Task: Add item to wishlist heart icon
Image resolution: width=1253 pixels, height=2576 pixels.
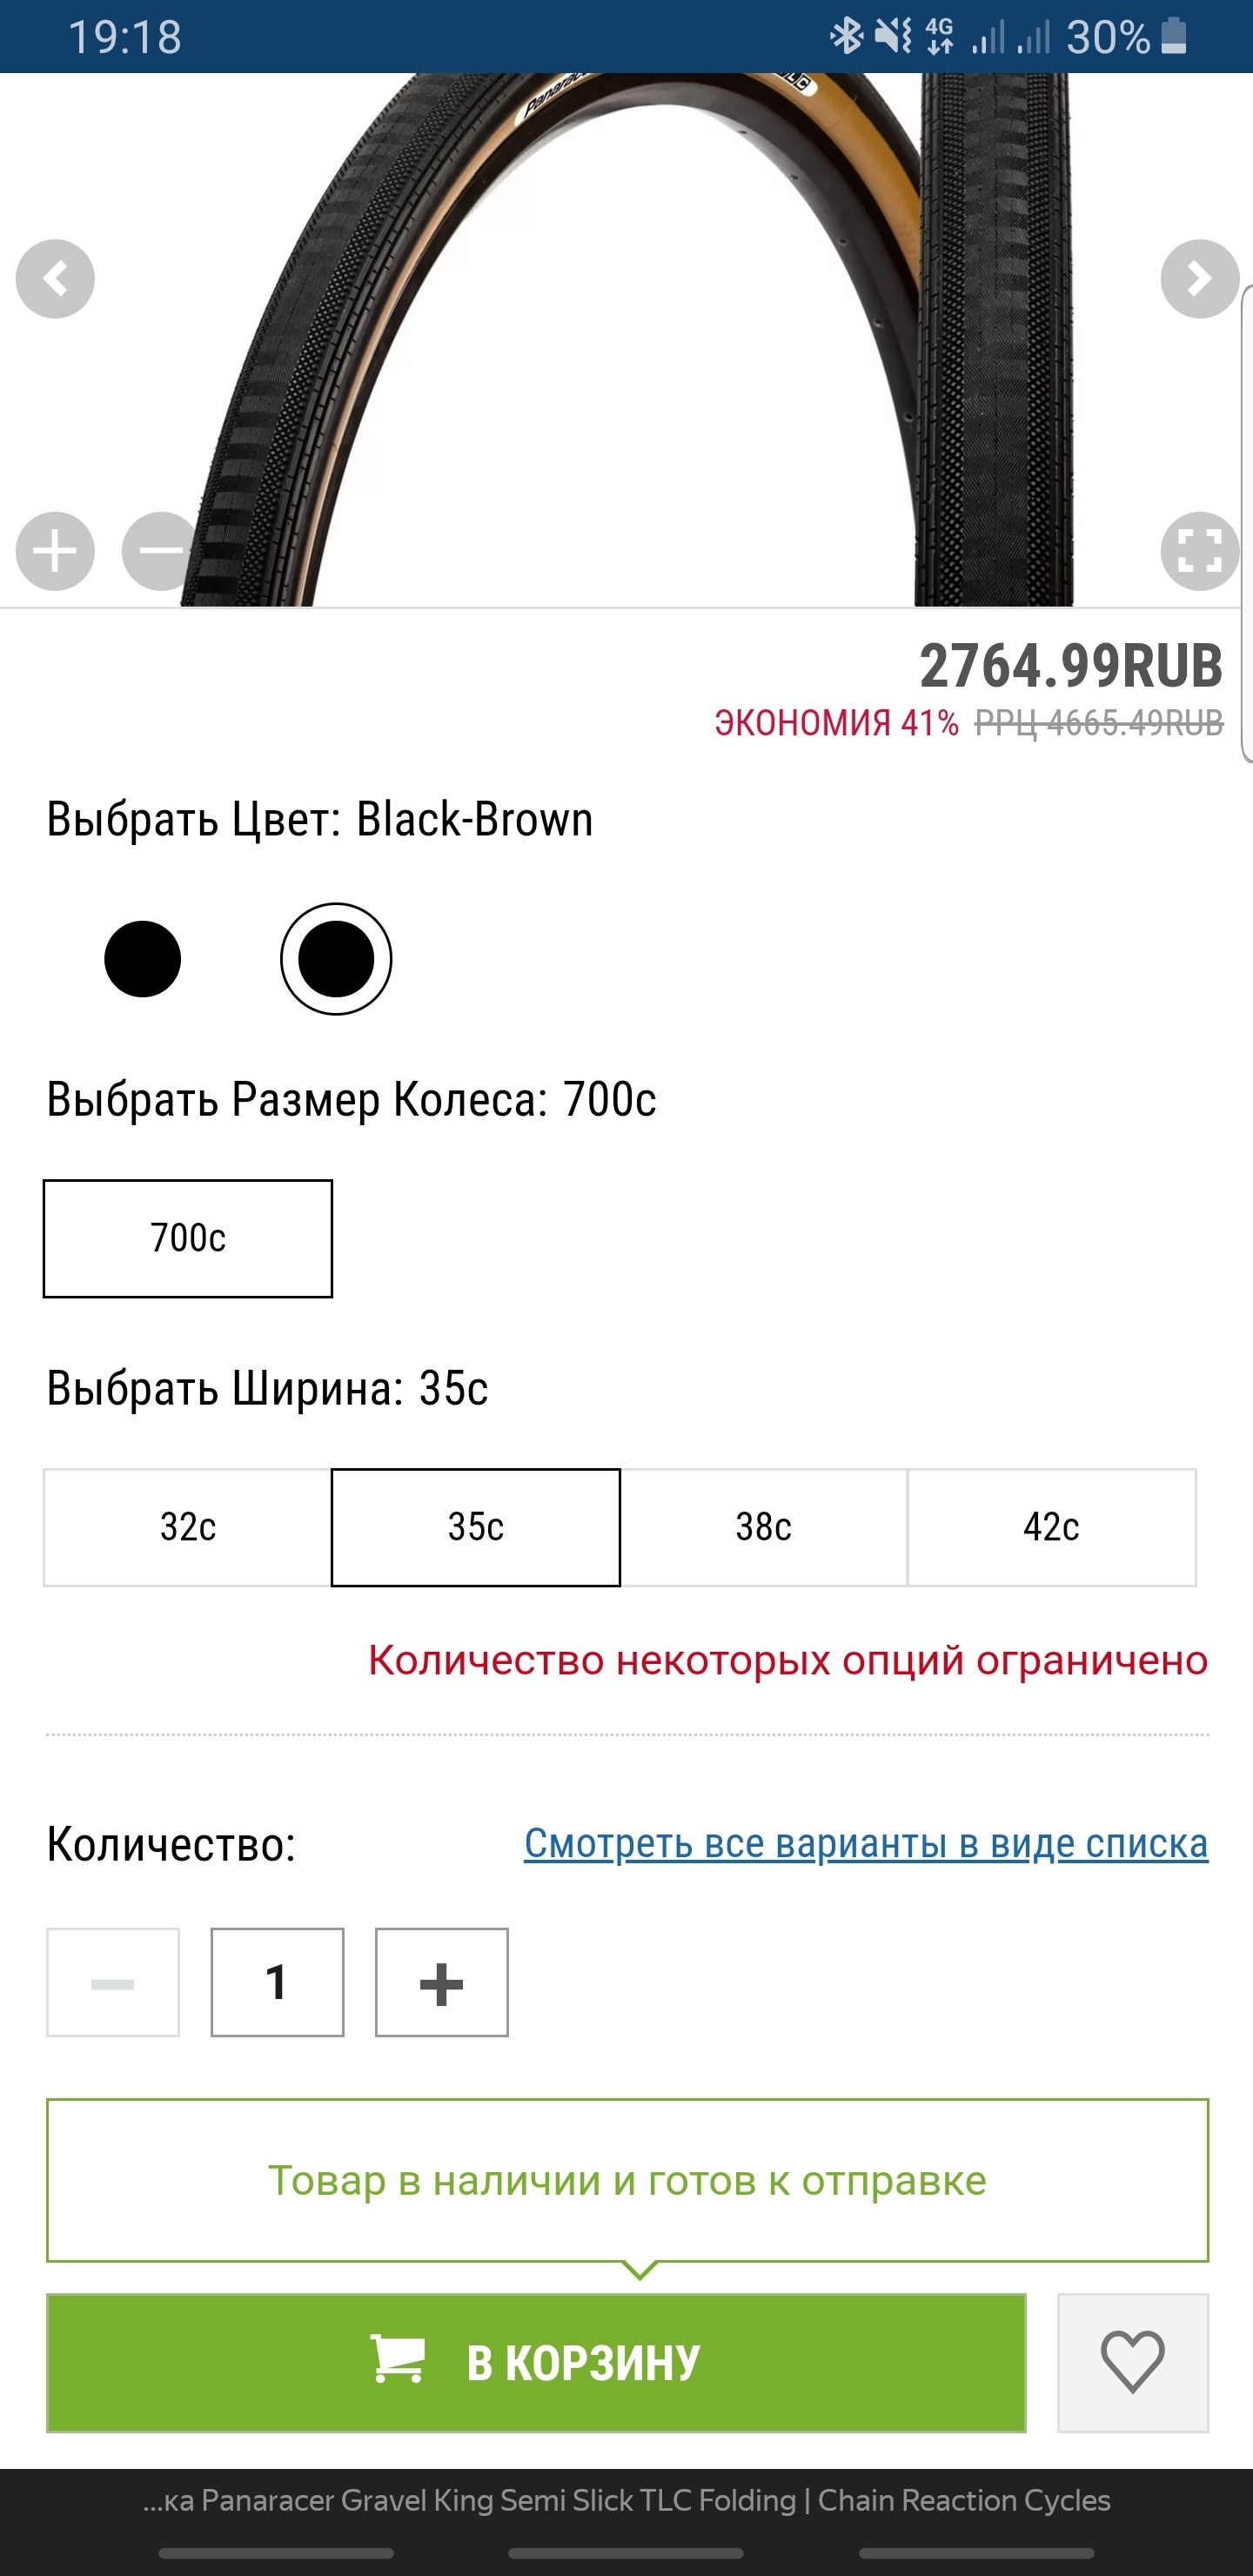Action: [1132, 2362]
